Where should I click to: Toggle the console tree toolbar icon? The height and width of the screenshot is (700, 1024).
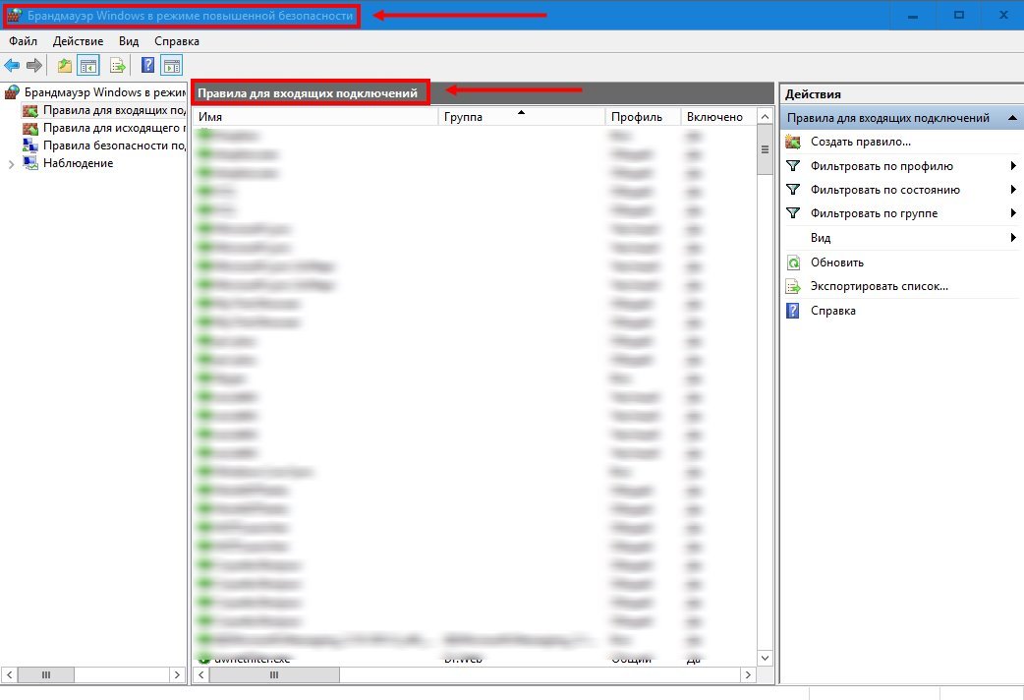tap(88, 66)
